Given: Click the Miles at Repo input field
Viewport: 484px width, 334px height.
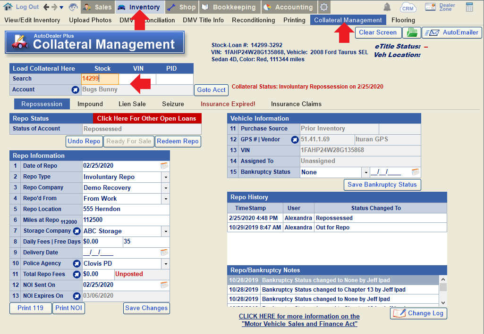Looking at the screenshot, I should [126, 220].
